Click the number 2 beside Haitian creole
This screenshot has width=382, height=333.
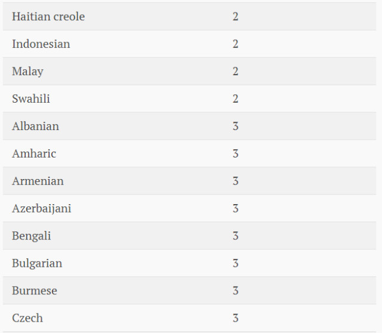click(x=236, y=17)
